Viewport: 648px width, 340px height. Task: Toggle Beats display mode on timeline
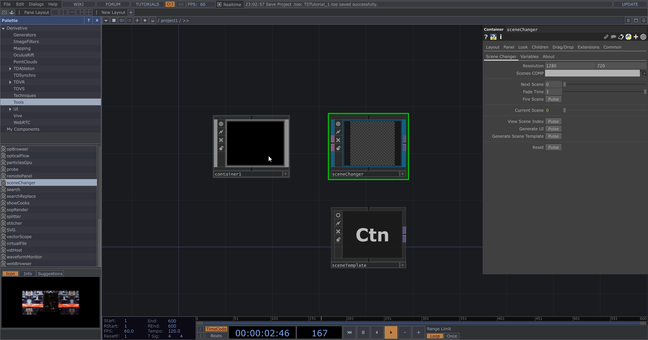tap(216, 336)
